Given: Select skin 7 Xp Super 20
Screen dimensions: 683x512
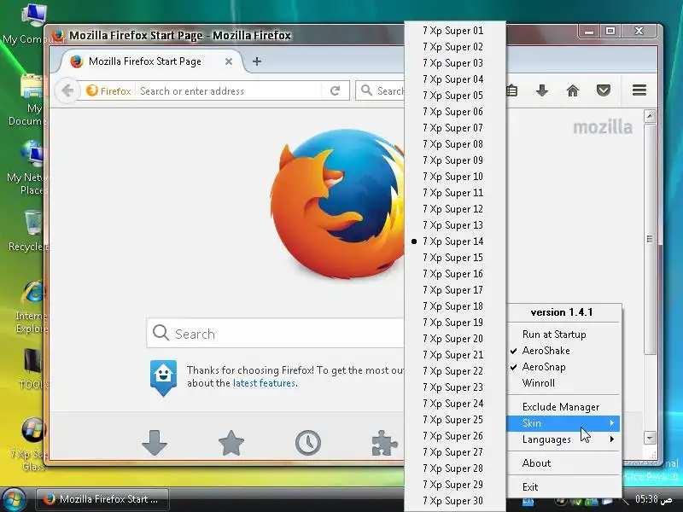Looking at the screenshot, I should 455,338.
